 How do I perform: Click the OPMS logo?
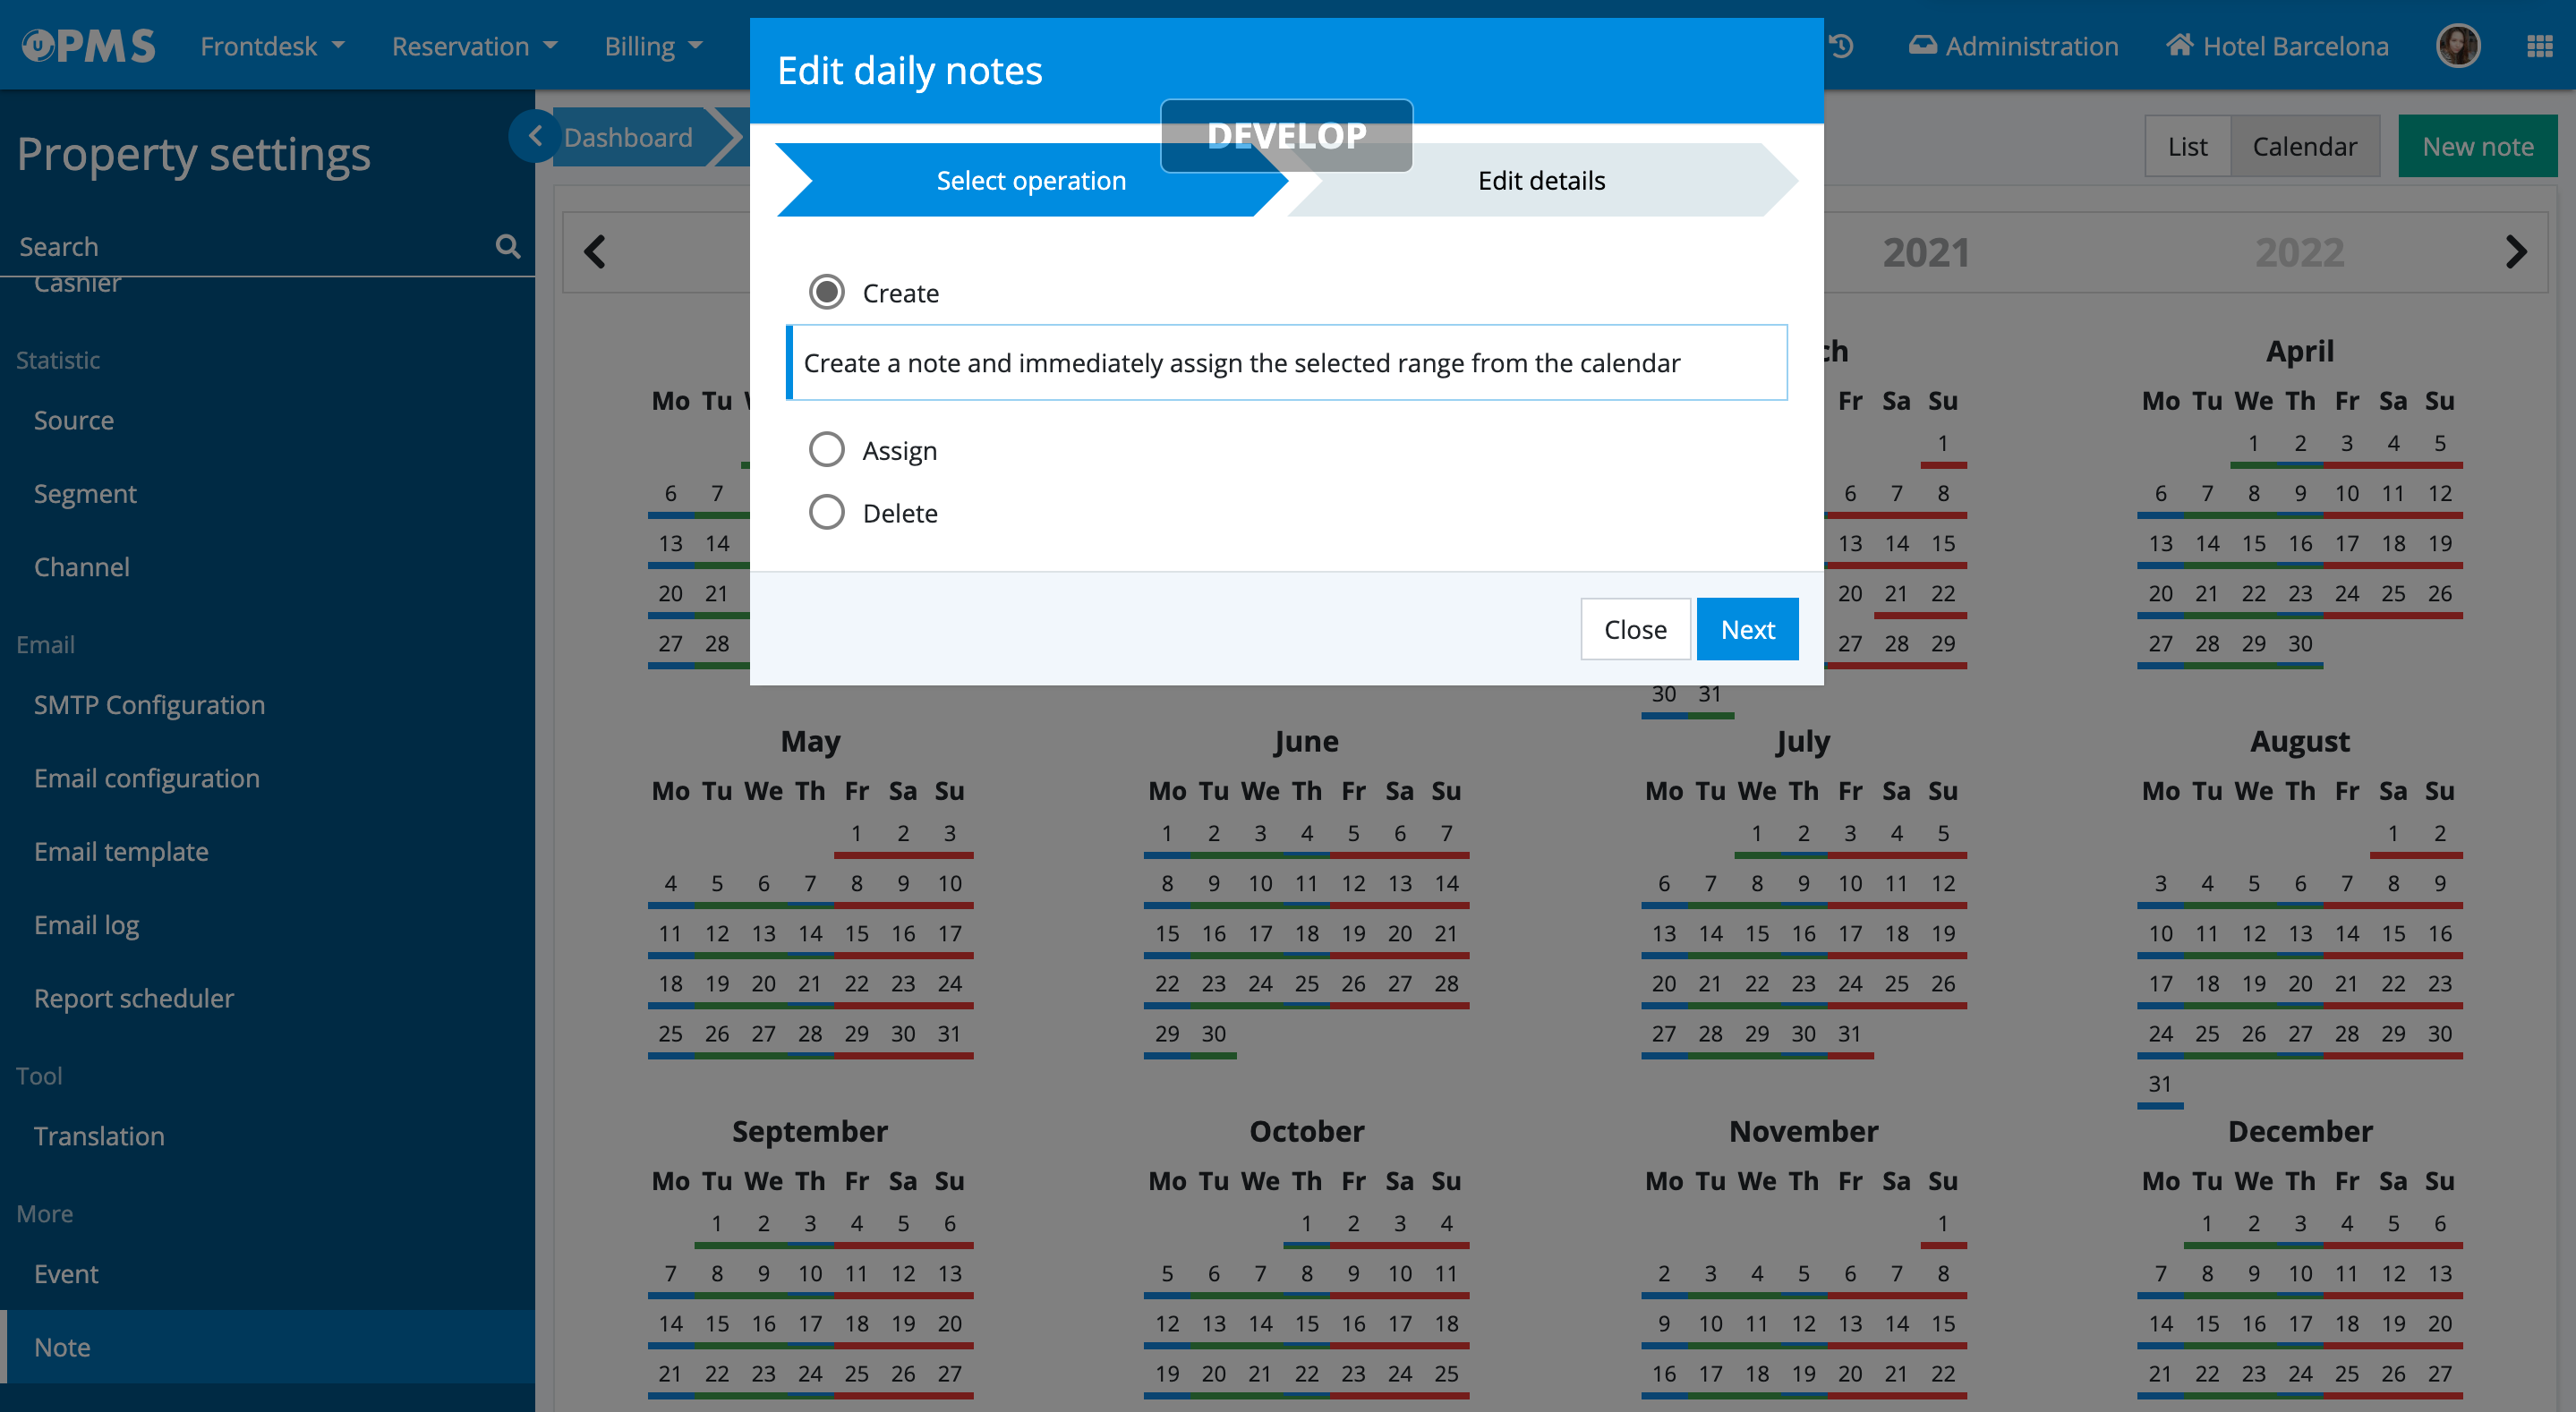click(90, 46)
